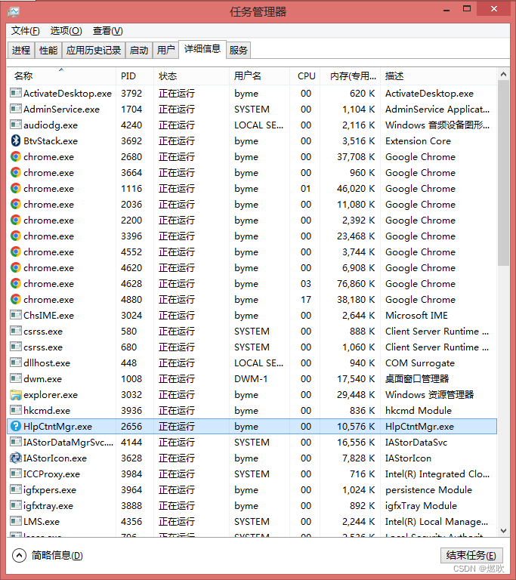The width and height of the screenshot is (516, 580).
Task: Open the 文件(F) menu
Action: [25, 31]
